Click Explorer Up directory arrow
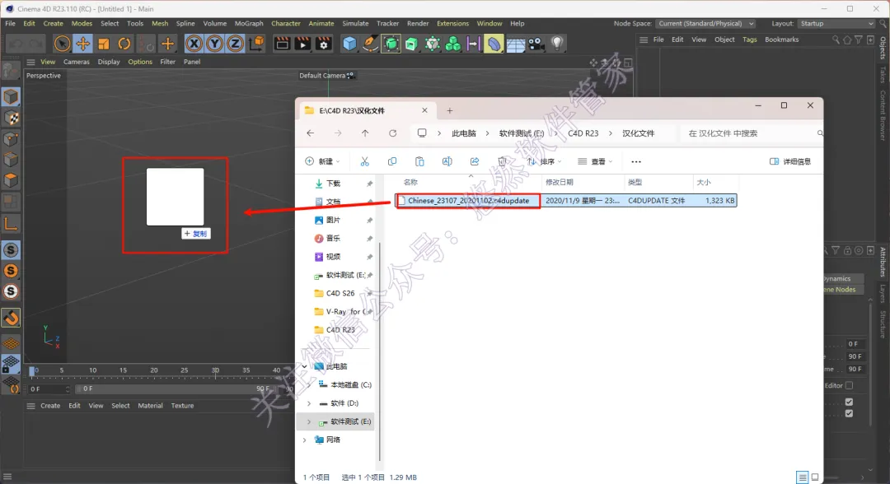The image size is (890, 484). tap(365, 133)
